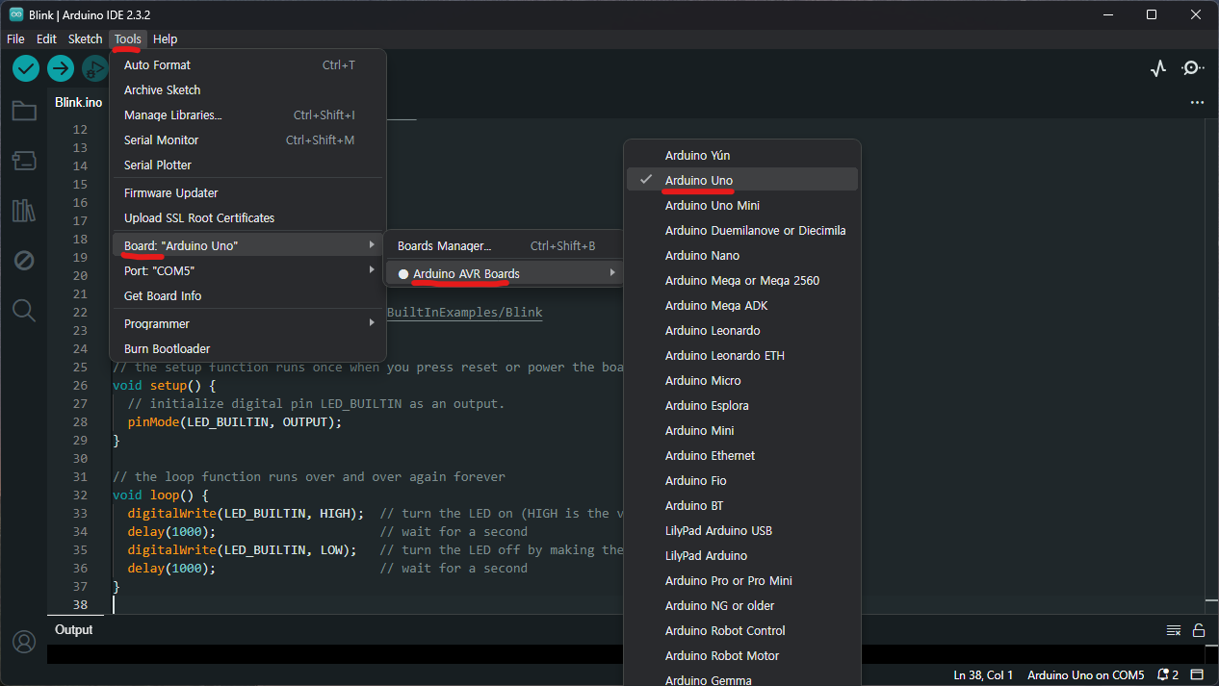Choose Auto Format

[248, 64]
